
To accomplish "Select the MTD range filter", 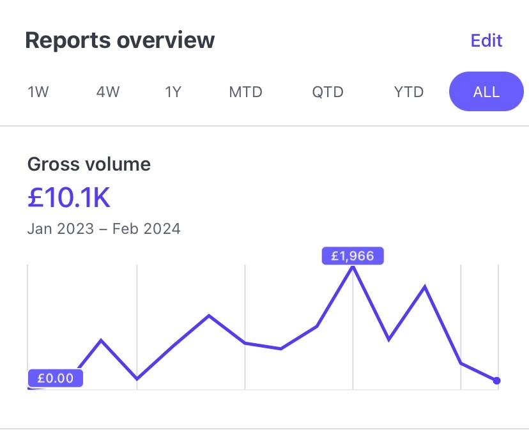I will (245, 92).
